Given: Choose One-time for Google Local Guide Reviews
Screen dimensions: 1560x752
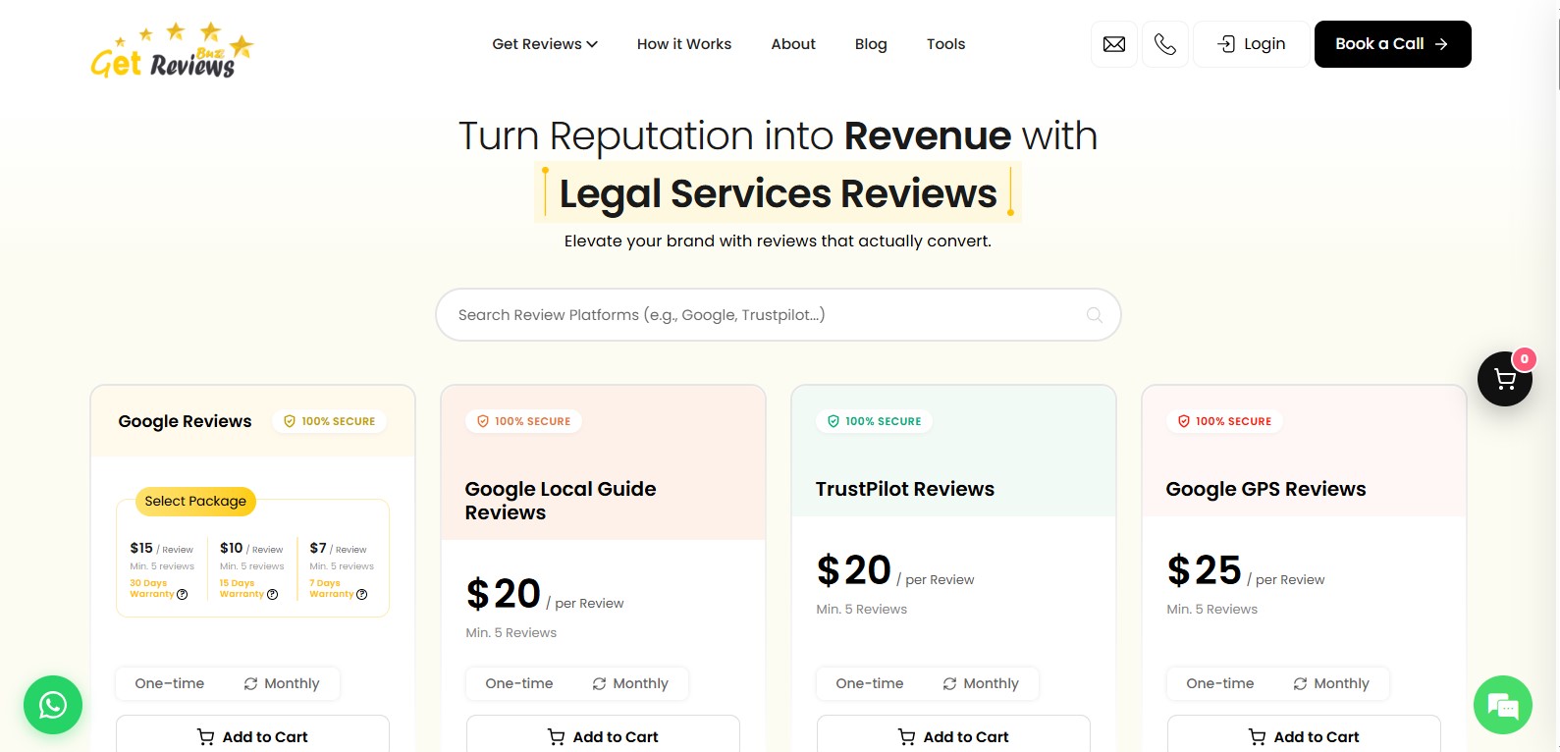Looking at the screenshot, I should point(519,684).
